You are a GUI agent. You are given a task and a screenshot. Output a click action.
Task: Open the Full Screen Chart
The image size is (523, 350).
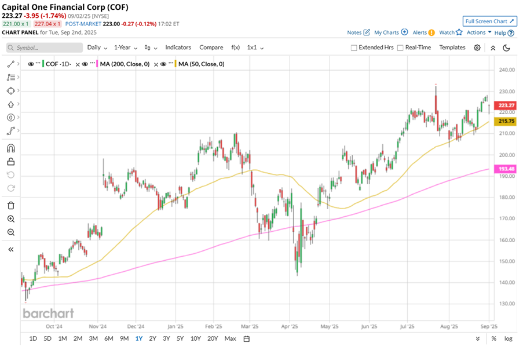point(489,21)
